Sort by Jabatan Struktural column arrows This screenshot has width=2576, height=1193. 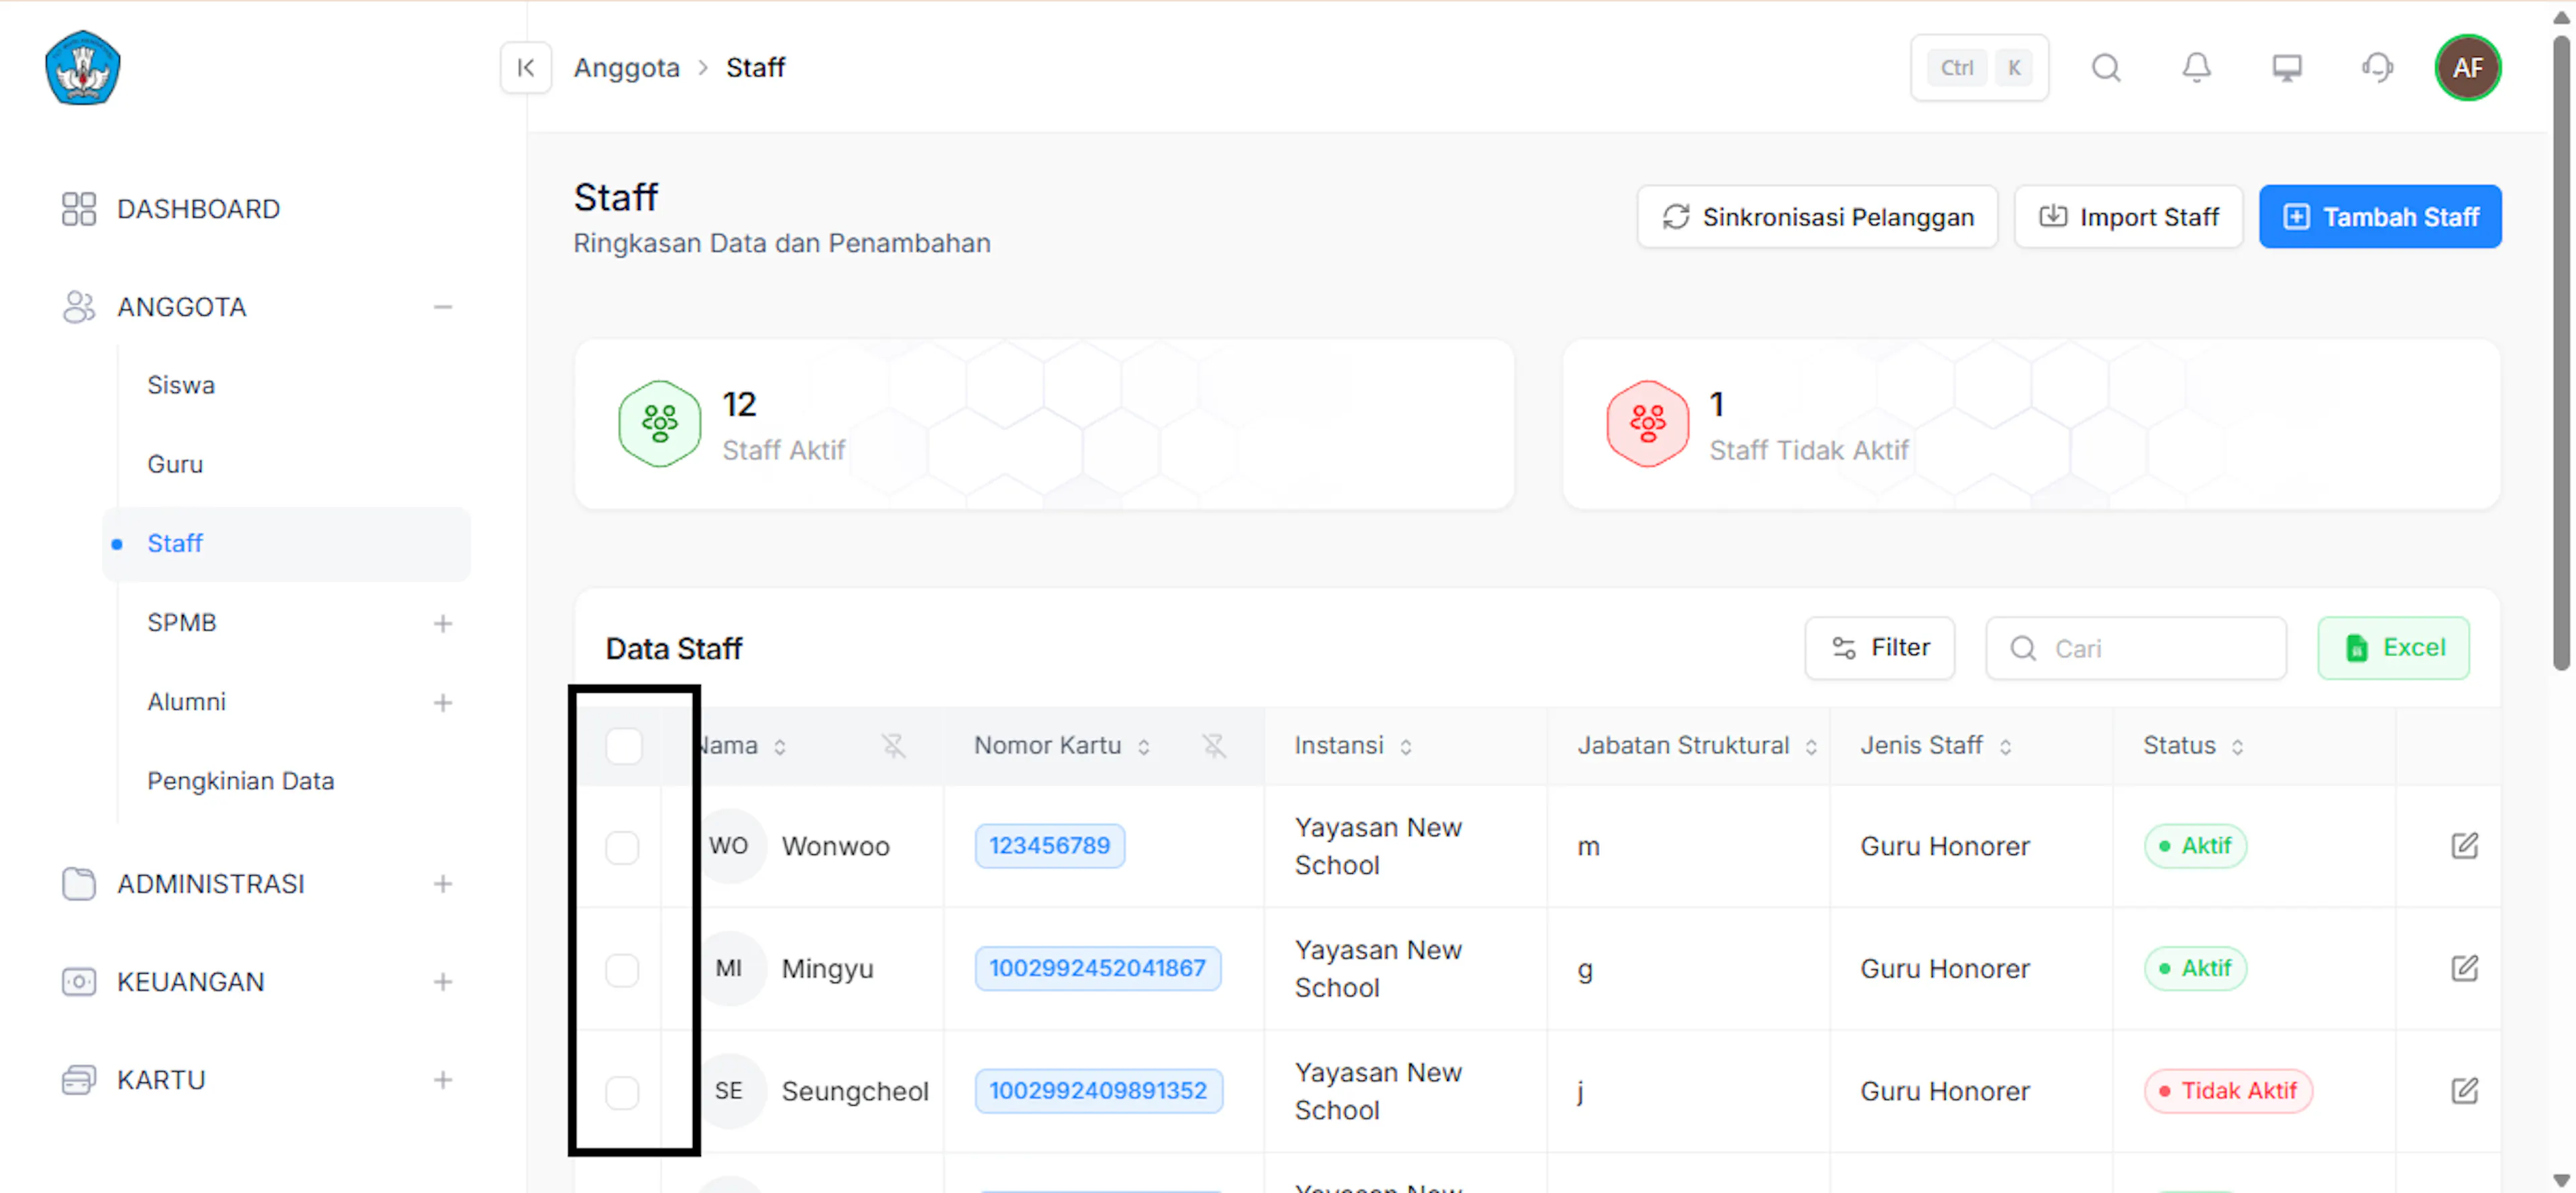tap(1811, 747)
